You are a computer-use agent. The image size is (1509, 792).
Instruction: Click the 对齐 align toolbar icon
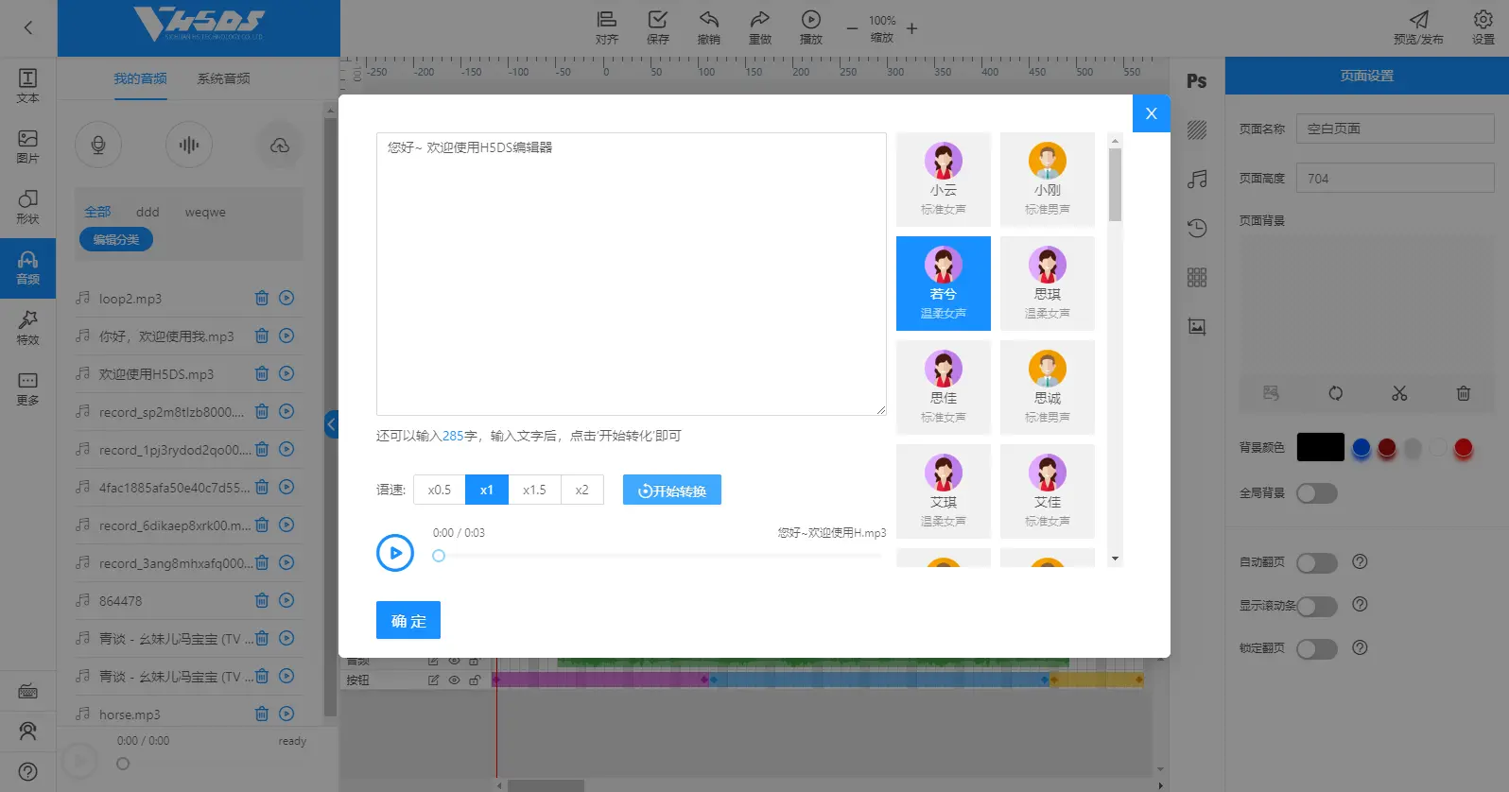(x=607, y=27)
